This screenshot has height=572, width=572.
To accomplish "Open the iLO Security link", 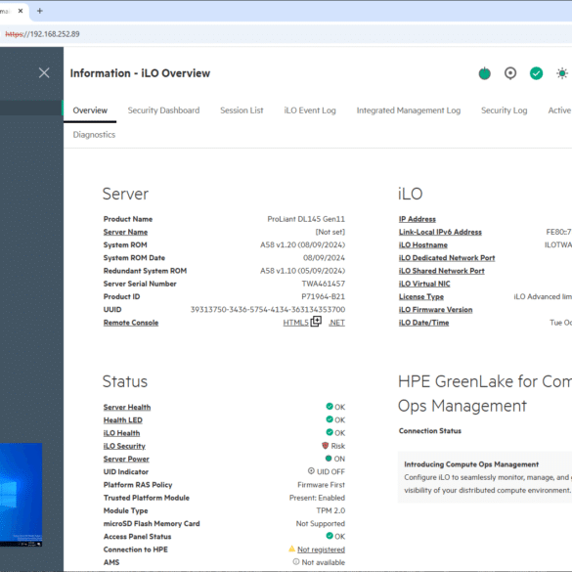I will (x=124, y=446).
